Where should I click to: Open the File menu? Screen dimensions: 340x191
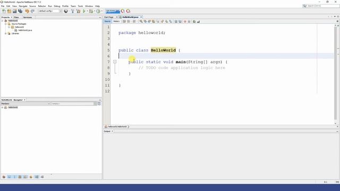coord(3,6)
